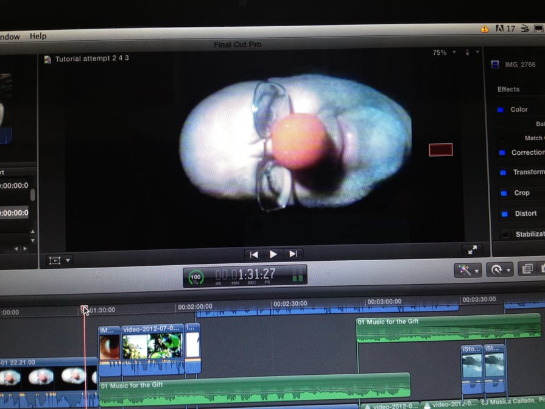Expand the Transform tool dropdown arrow
Screen dimensions: 545x409
pos(68,260)
